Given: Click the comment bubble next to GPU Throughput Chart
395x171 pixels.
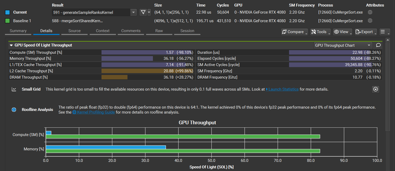Looking at the screenshot, I should point(378,45).
